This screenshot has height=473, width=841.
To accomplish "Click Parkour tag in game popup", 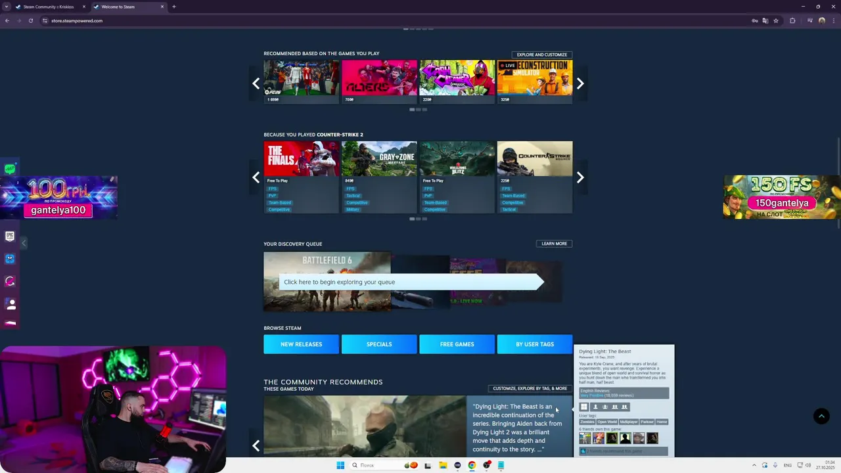I will (647, 422).
